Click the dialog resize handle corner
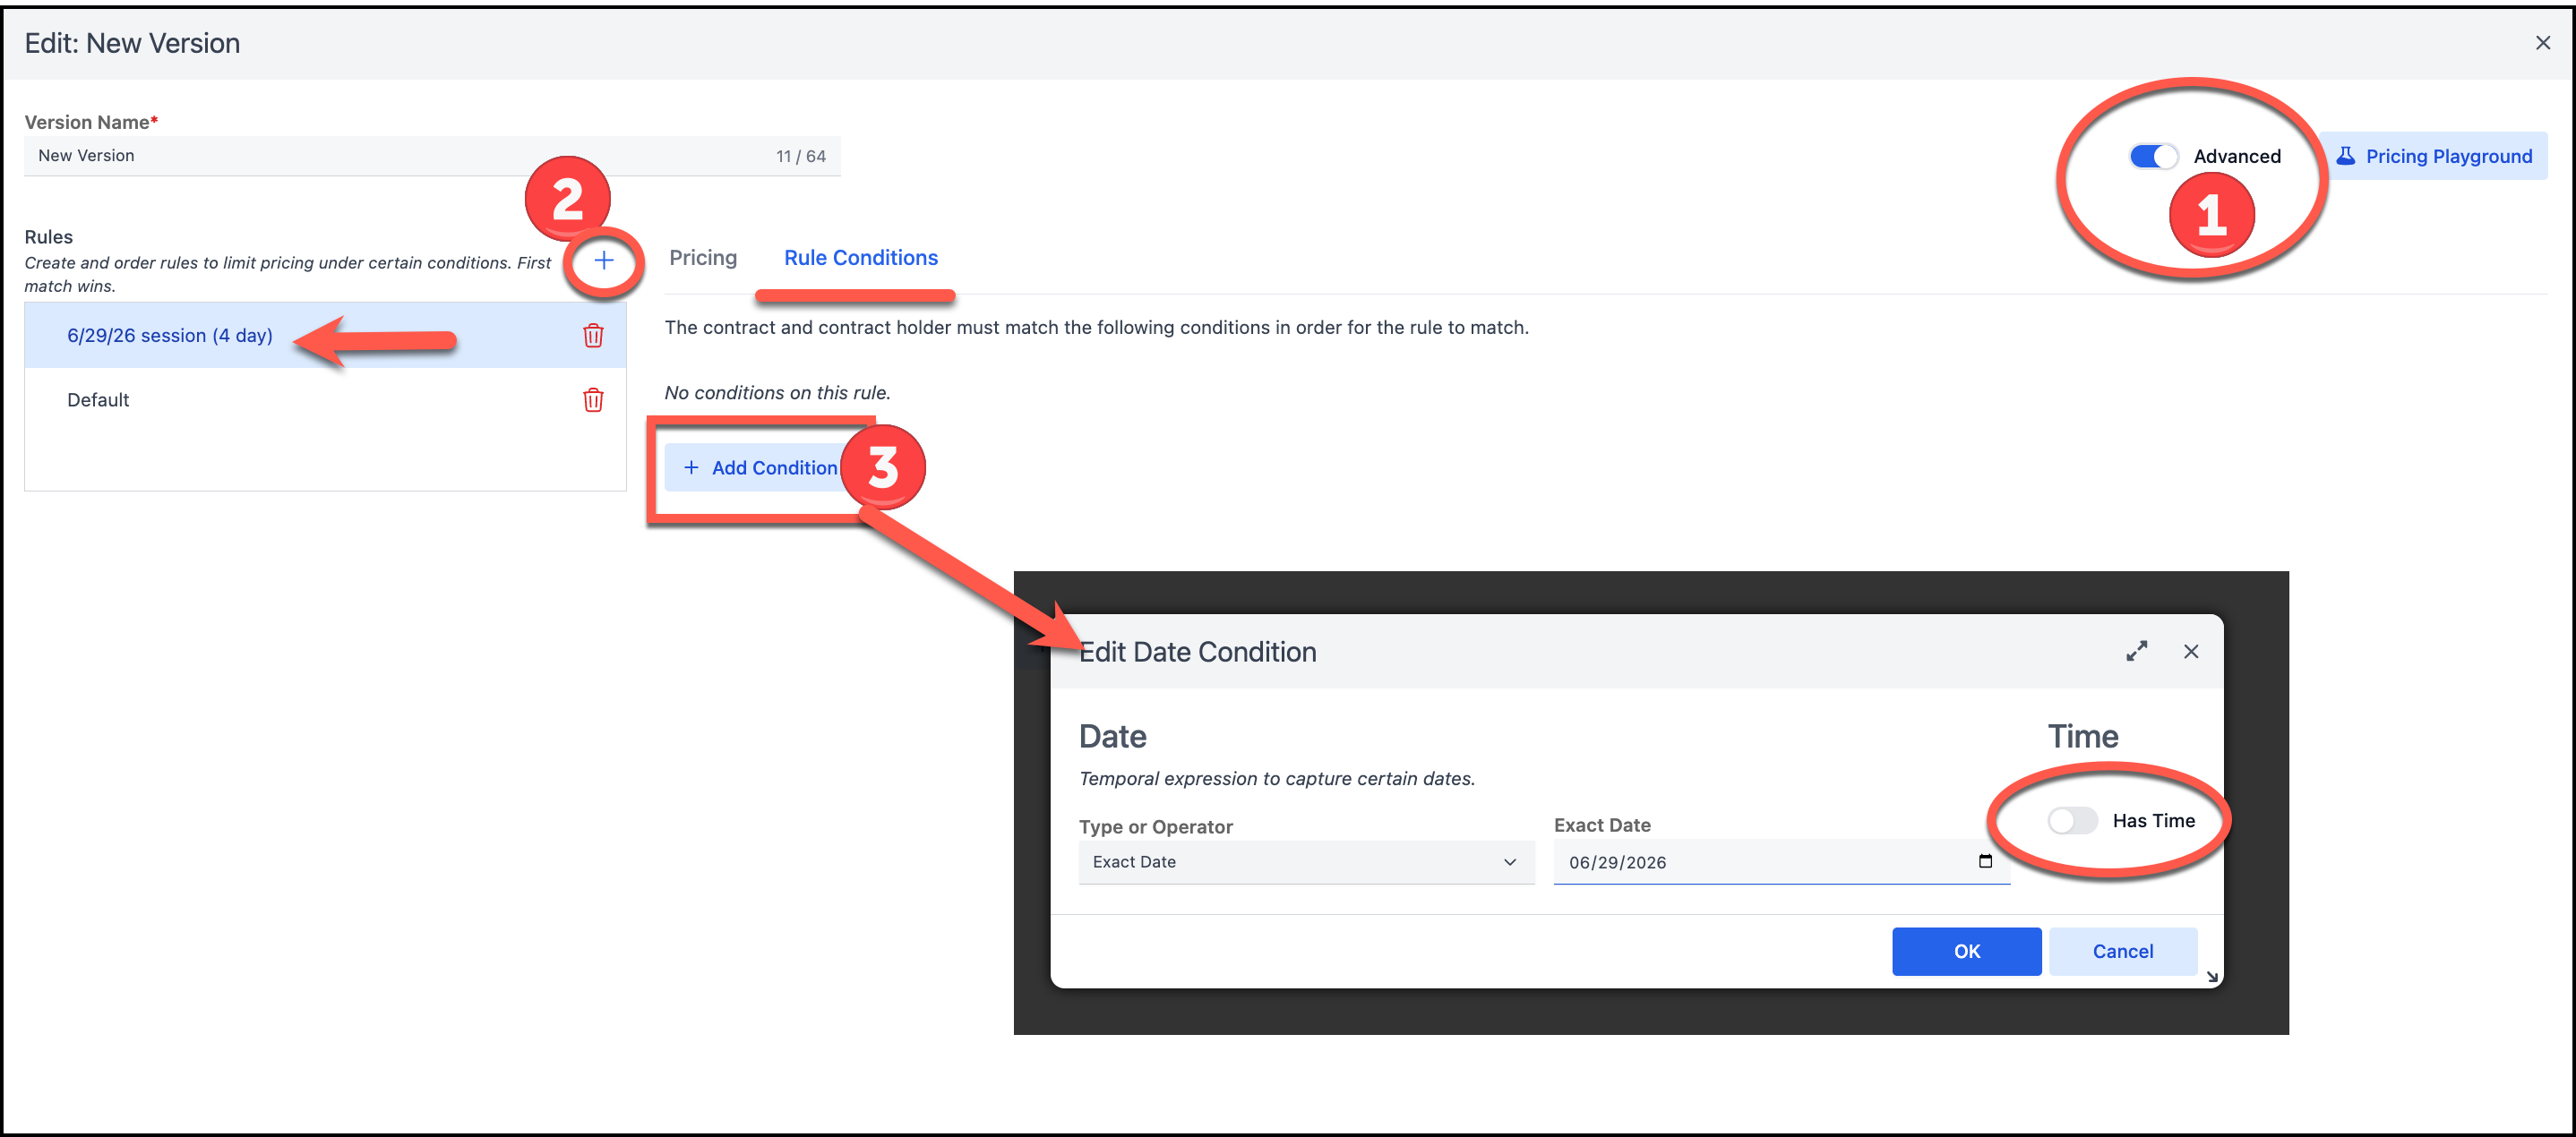 click(2212, 977)
